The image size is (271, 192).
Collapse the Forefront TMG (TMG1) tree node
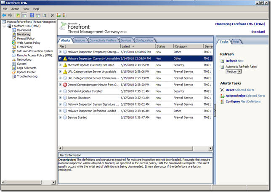tap(4, 26)
